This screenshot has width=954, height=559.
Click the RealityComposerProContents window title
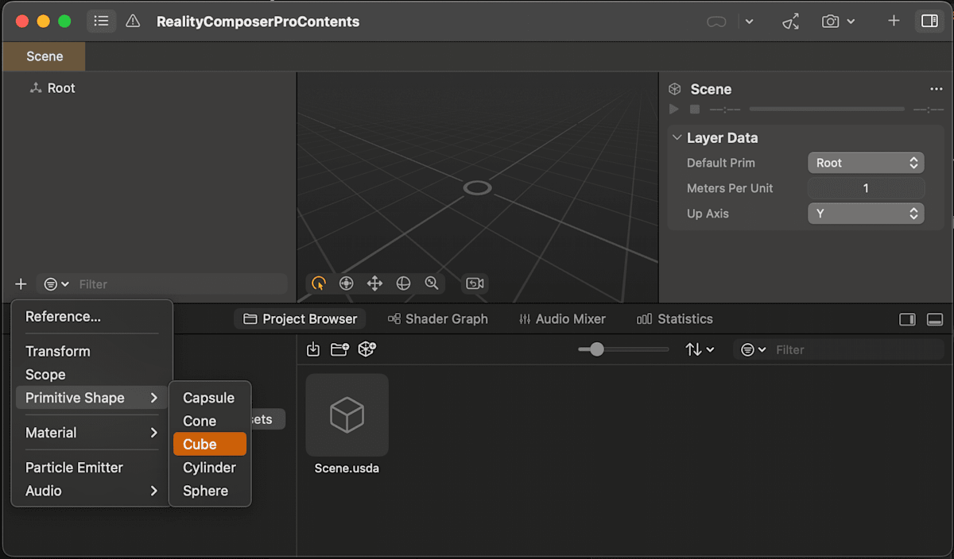pyautogui.click(x=258, y=21)
